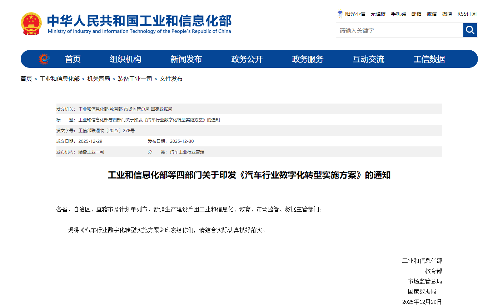The height and width of the screenshot is (306, 493).
Task: Click the 阳光小信 robot mascot icon
Action: 340,14
